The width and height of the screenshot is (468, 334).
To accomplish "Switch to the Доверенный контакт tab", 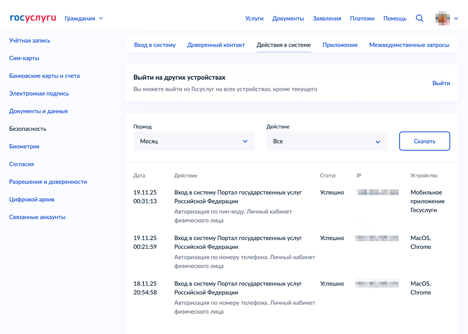I will tap(216, 45).
